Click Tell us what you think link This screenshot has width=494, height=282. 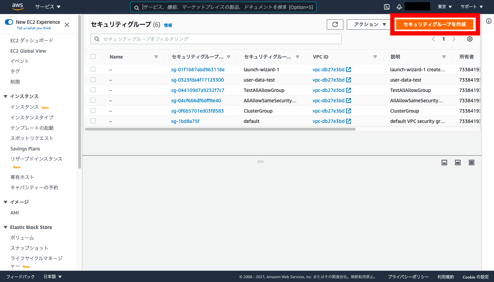tap(34, 28)
